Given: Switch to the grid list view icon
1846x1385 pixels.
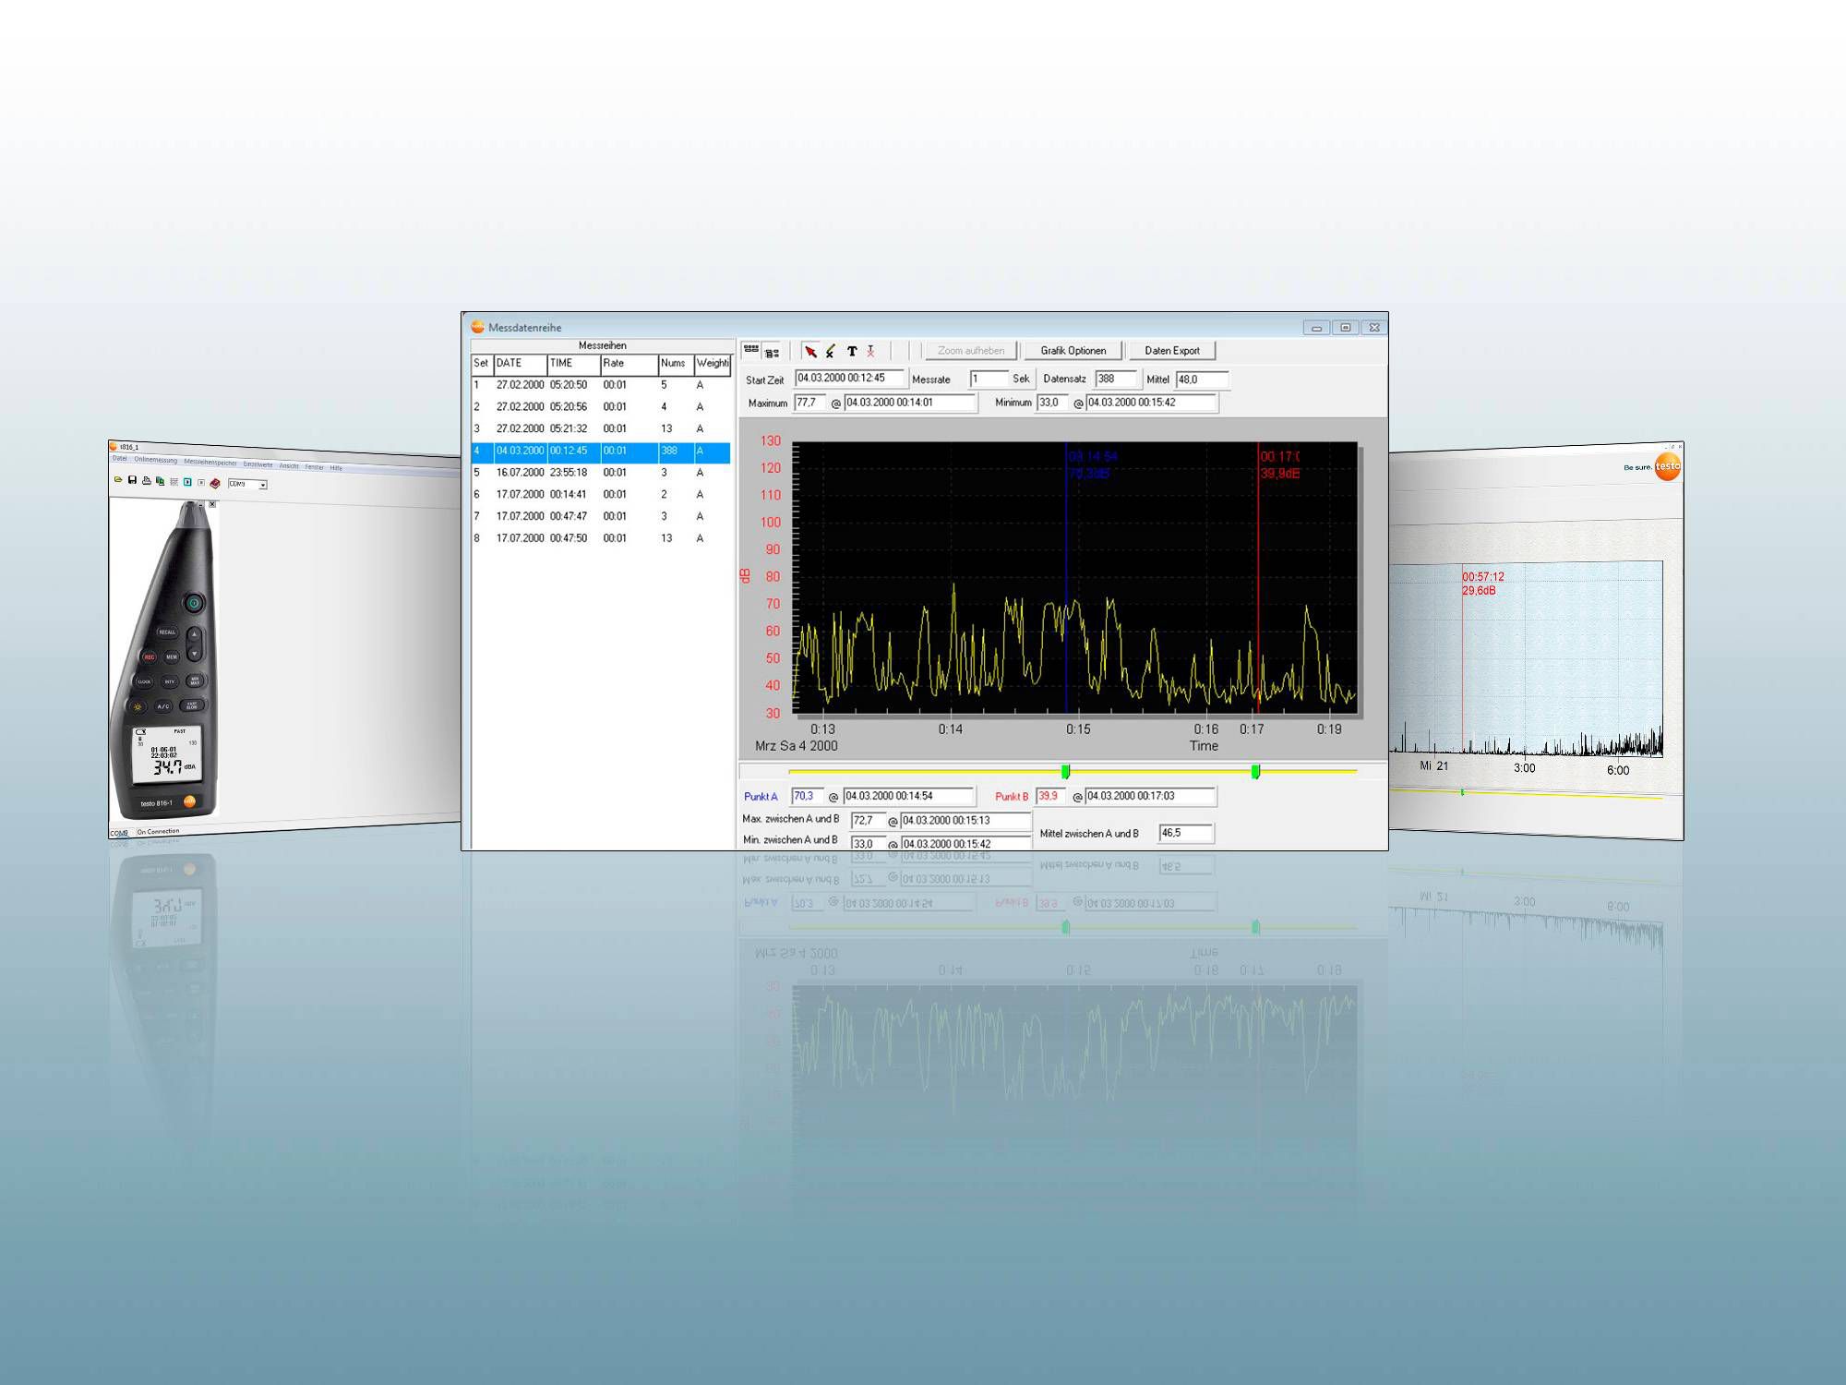Looking at the screenshot, I should pyautogui.click(x=751, y=350).
